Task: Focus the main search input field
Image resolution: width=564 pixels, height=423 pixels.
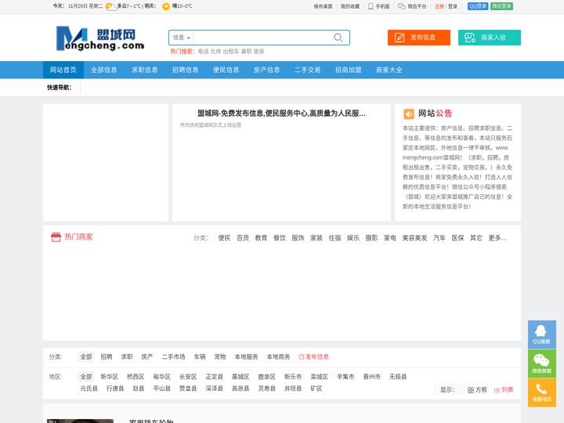Action: 262,38
